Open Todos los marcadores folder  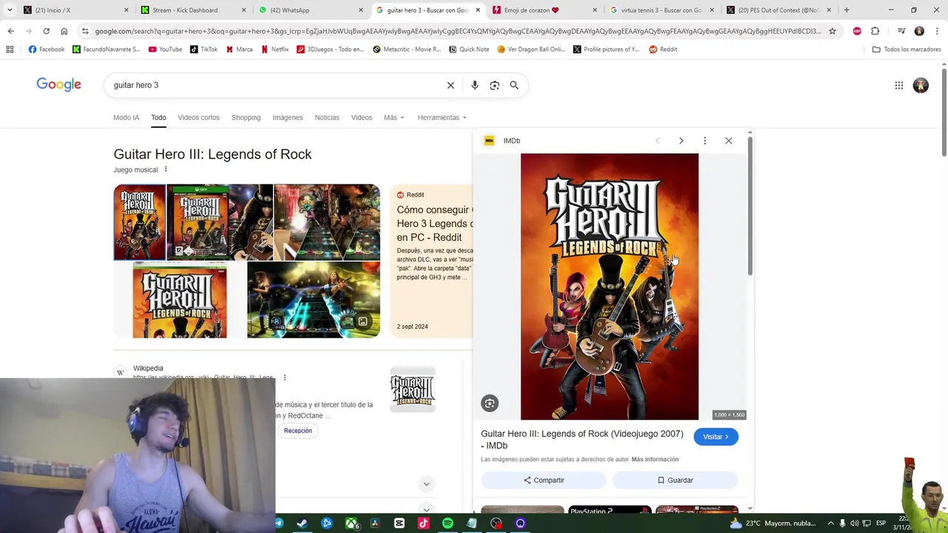907,50
